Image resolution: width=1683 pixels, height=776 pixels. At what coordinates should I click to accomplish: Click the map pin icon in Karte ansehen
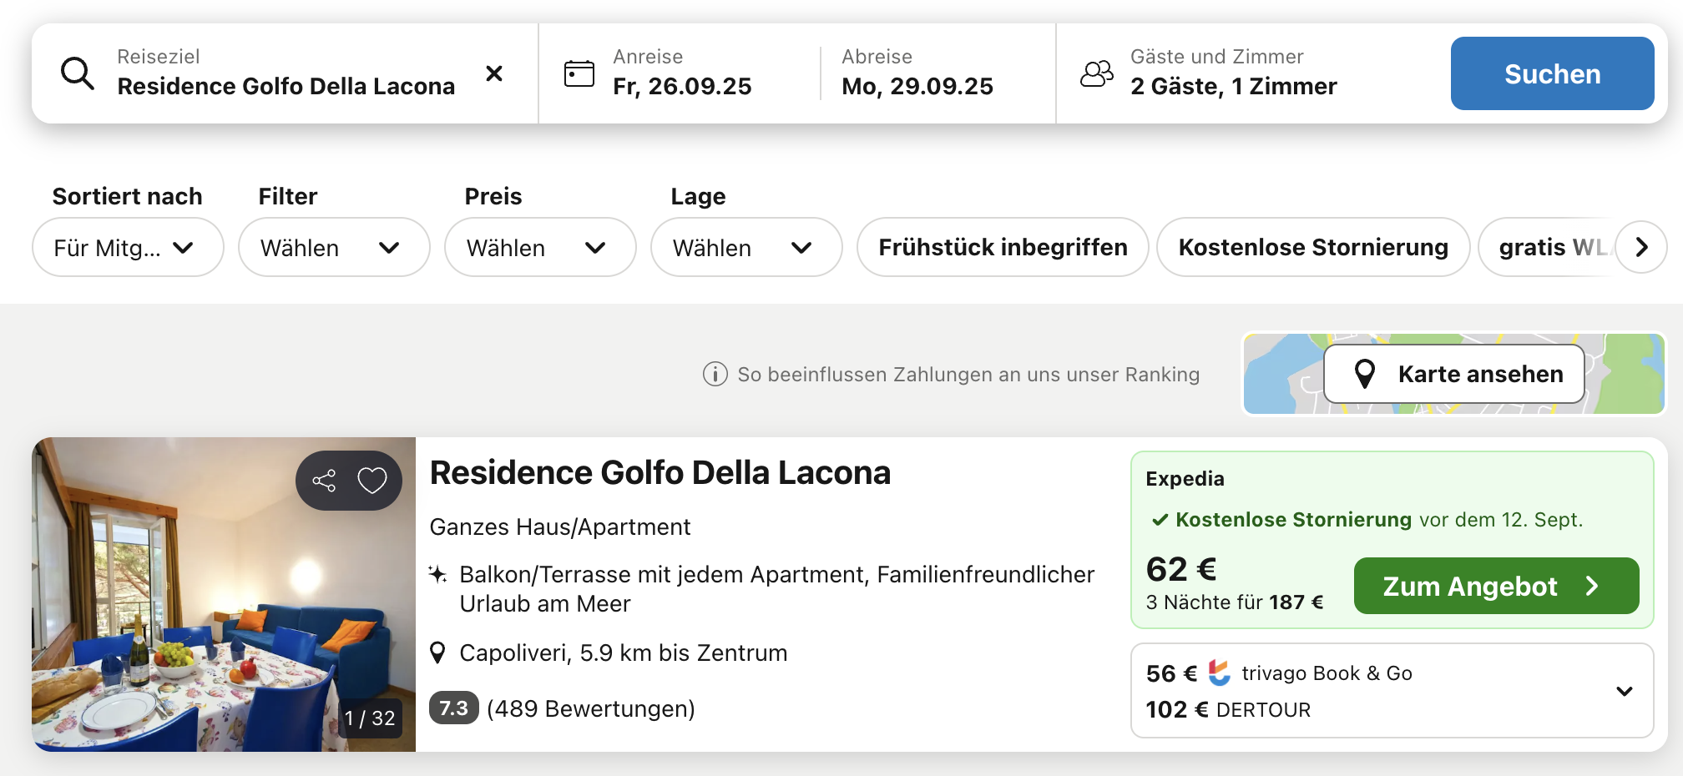click(x=1365, y=374)
